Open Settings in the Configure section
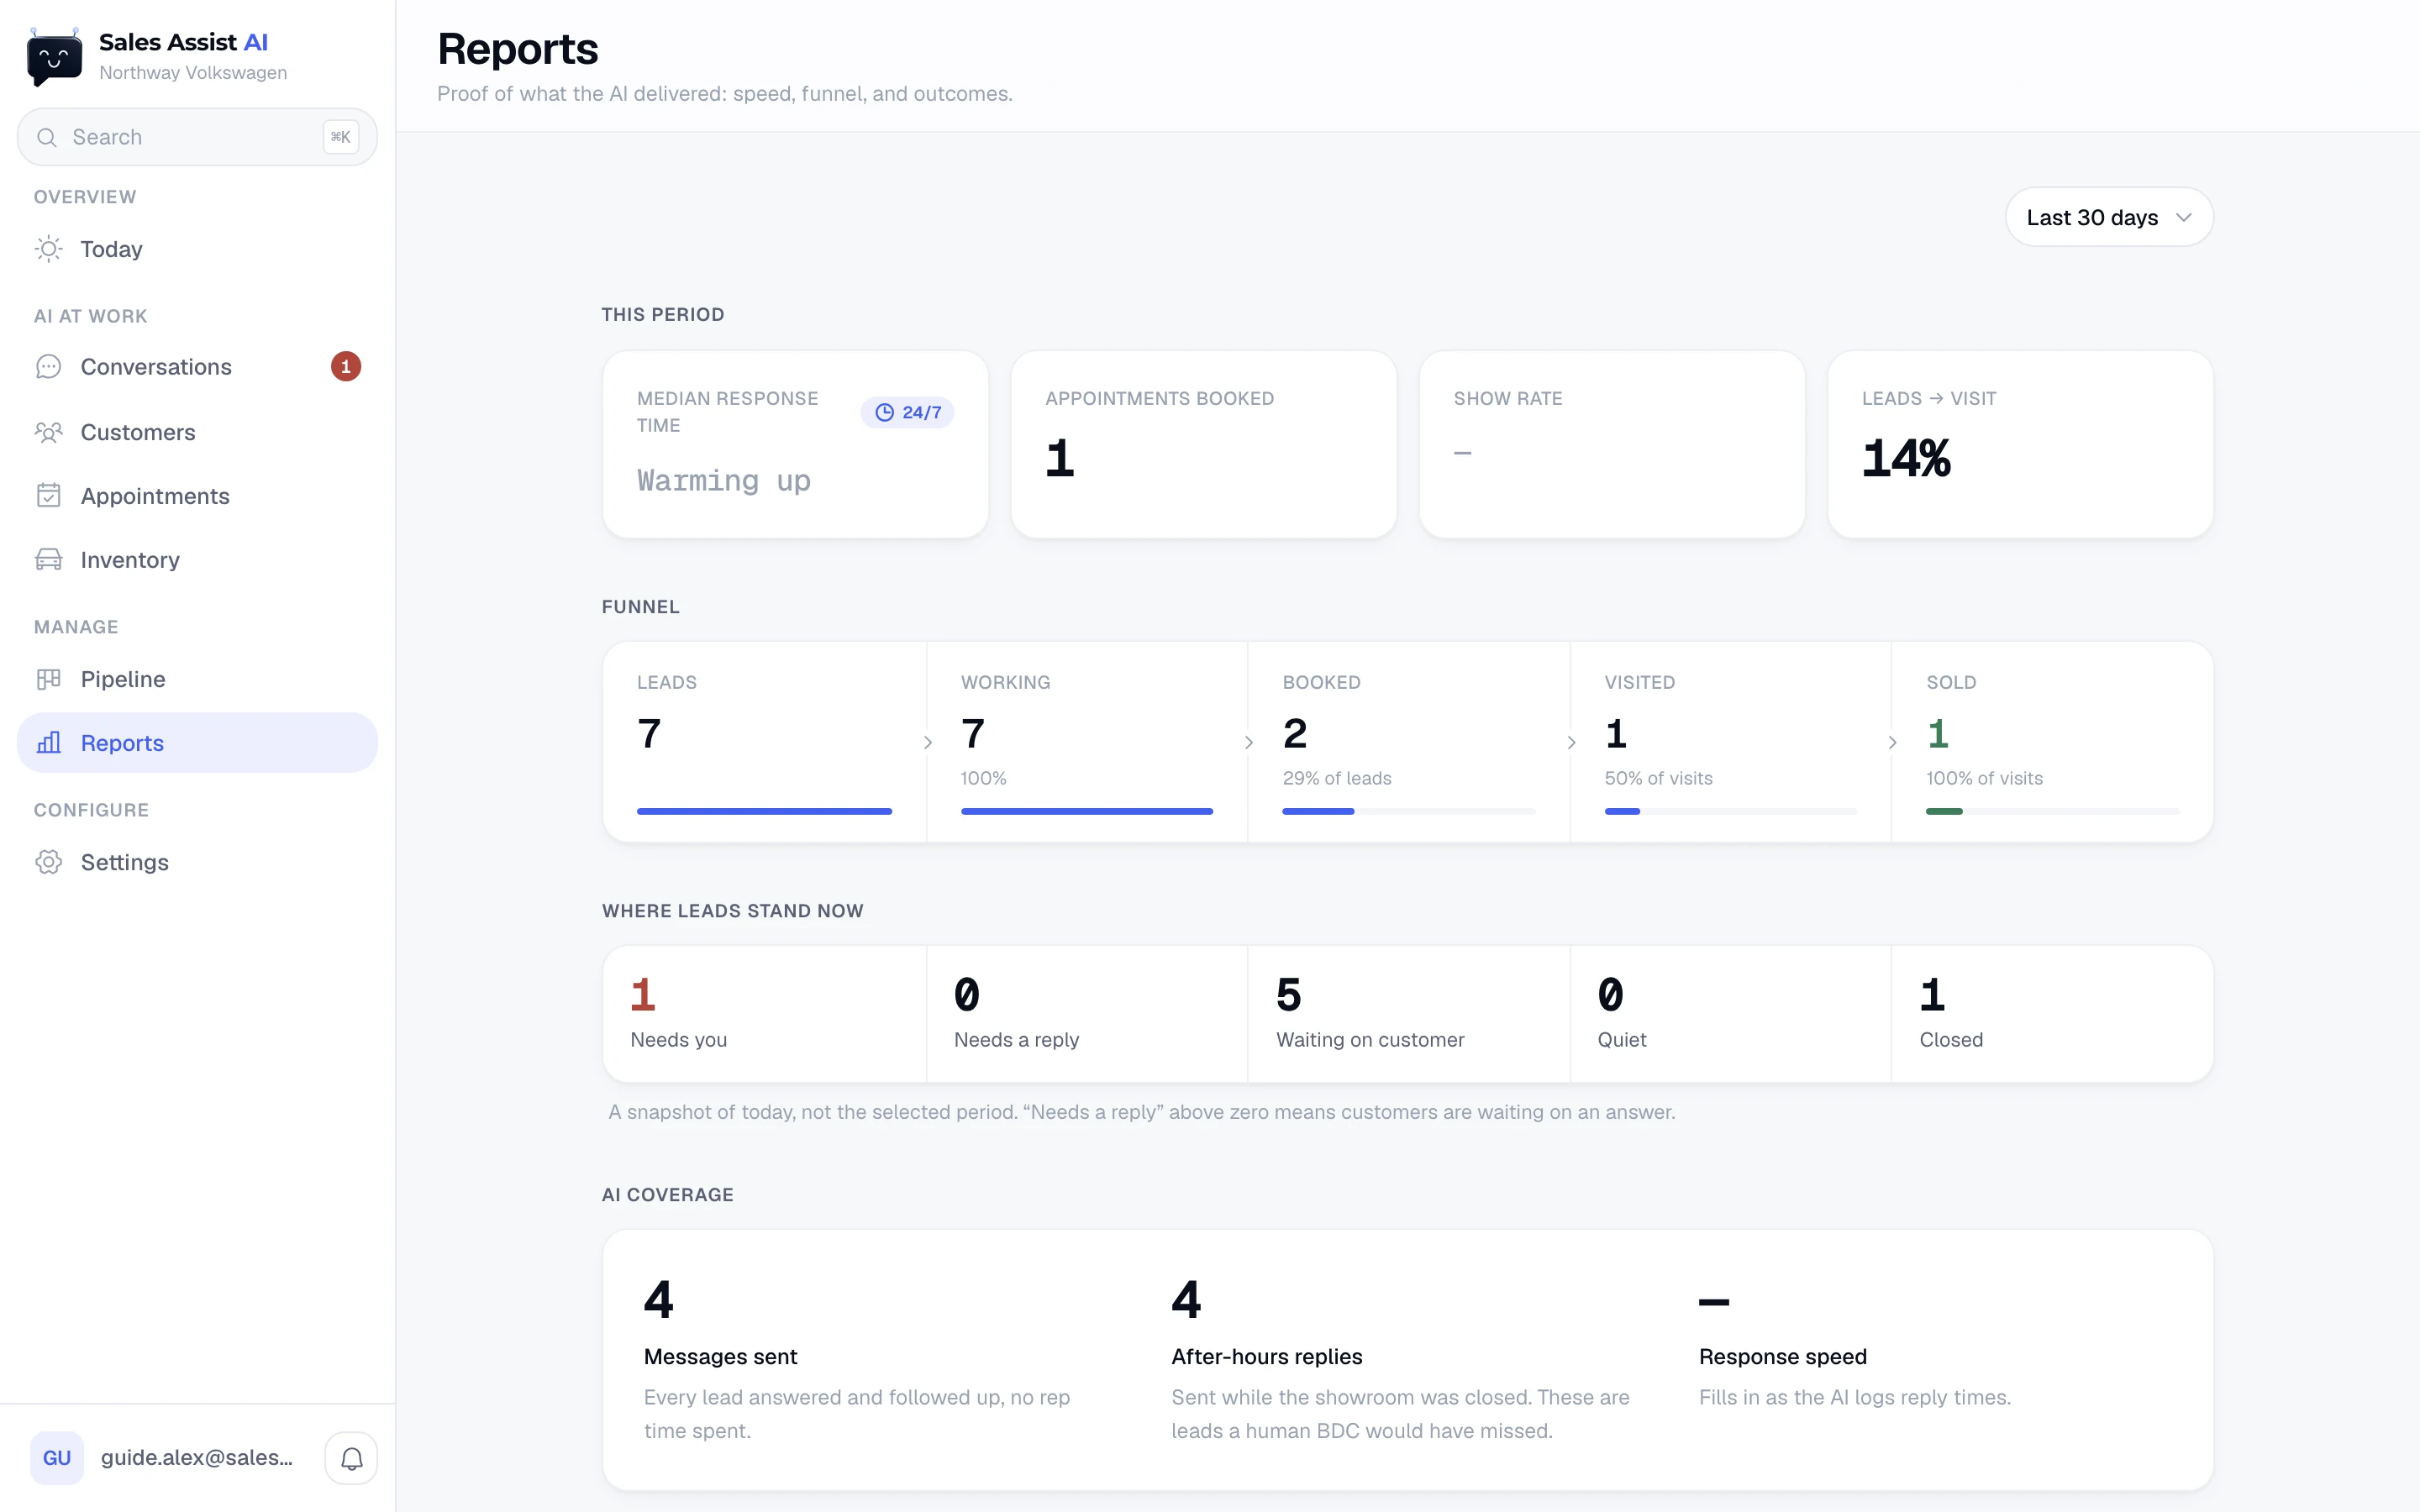2420x1512 pixels. (x=197, y=862)
